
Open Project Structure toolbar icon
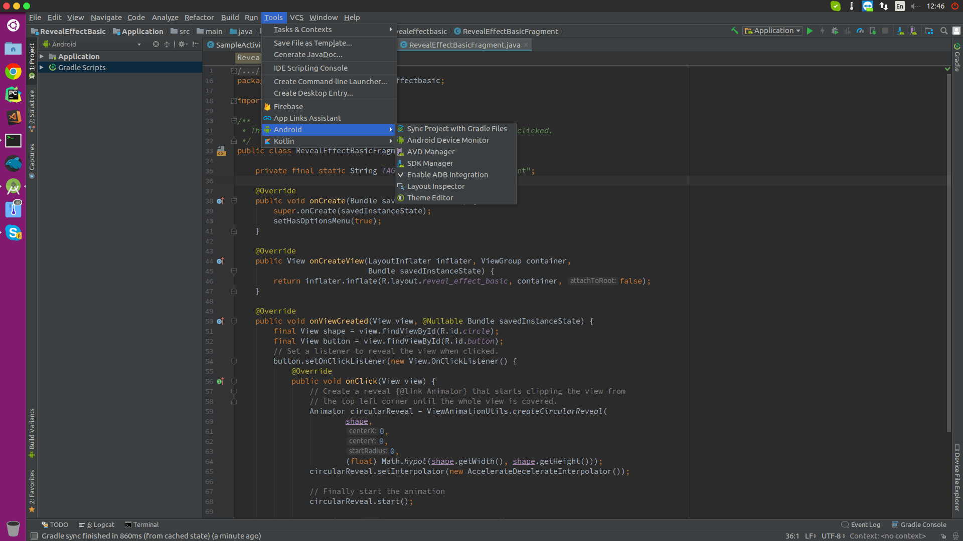[x=928, y=31]
